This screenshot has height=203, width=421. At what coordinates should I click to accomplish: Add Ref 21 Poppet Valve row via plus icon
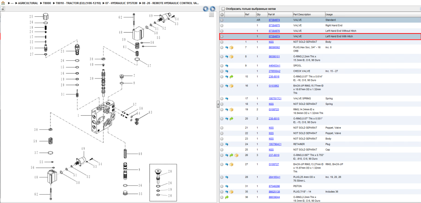pyautogui.click(x=222, y=128)
